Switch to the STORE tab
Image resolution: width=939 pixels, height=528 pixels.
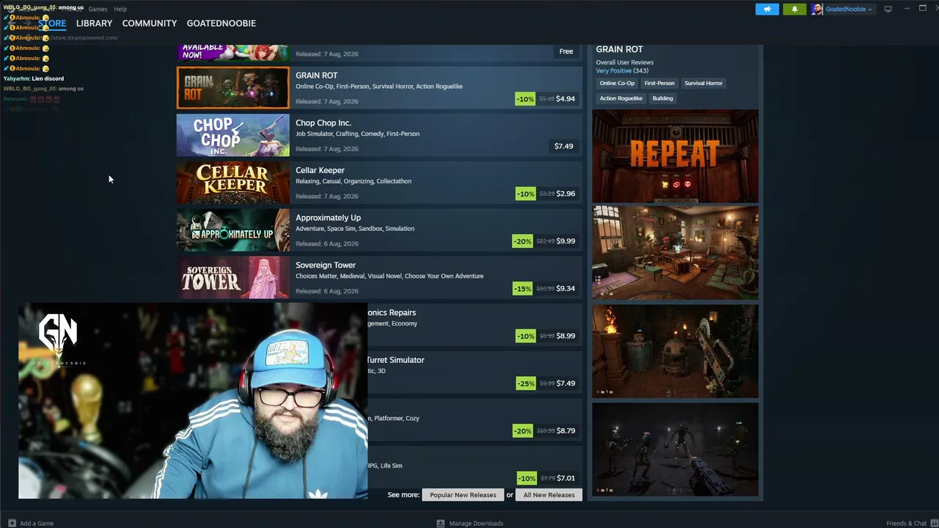(x=52, y=23)
